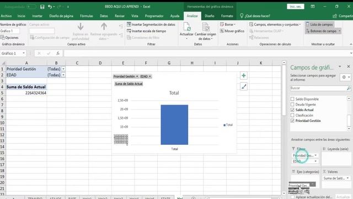The height and width of the screenshot is (199, 353).
Task: Click the Borrar button
Action: click(228, 24)
